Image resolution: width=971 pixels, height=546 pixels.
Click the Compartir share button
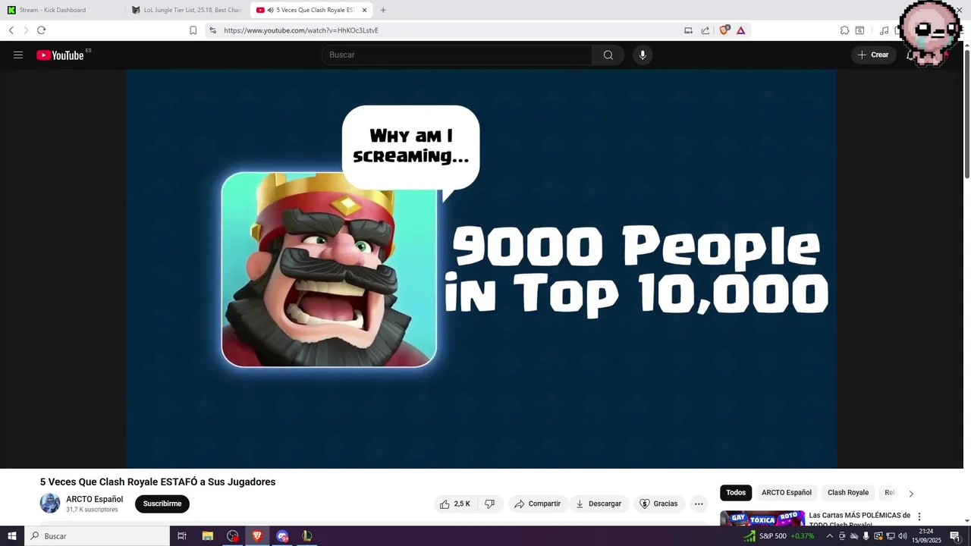point(537,504)
